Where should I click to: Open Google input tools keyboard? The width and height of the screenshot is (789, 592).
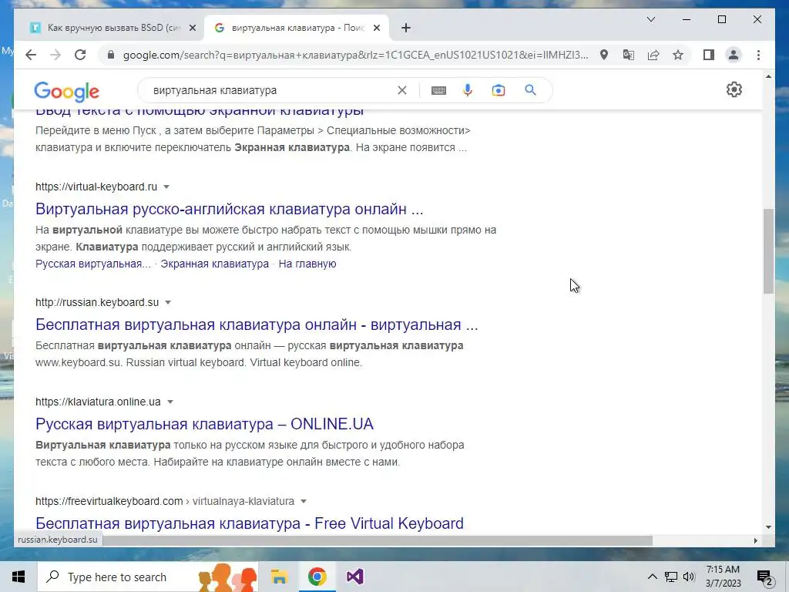tap(438, 90)
